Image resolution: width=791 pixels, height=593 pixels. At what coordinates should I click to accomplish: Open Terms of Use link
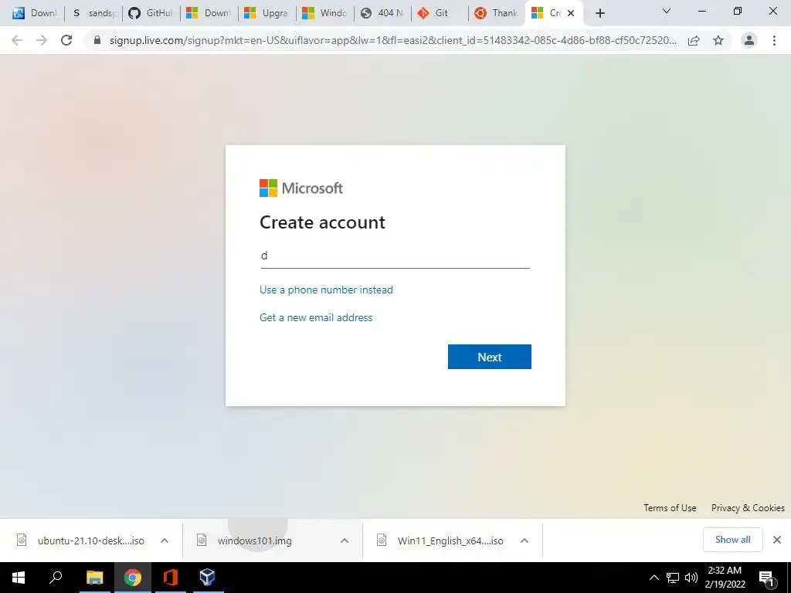coord(670,508)
